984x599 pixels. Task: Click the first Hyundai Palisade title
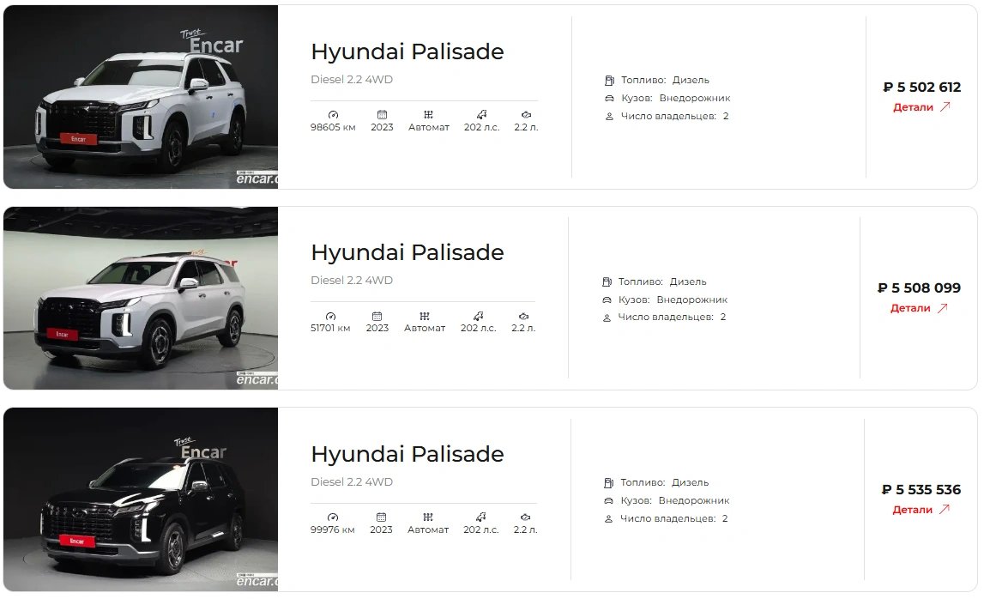(407, 51)
